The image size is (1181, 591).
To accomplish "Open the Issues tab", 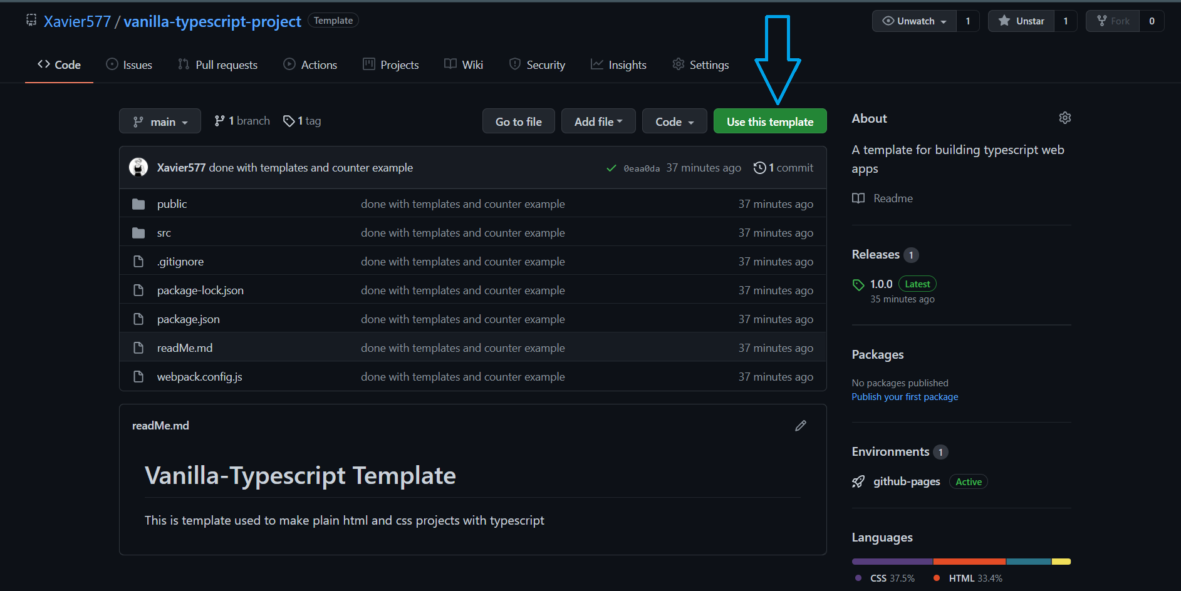I will pyautogui.click(x=129, y=64).
